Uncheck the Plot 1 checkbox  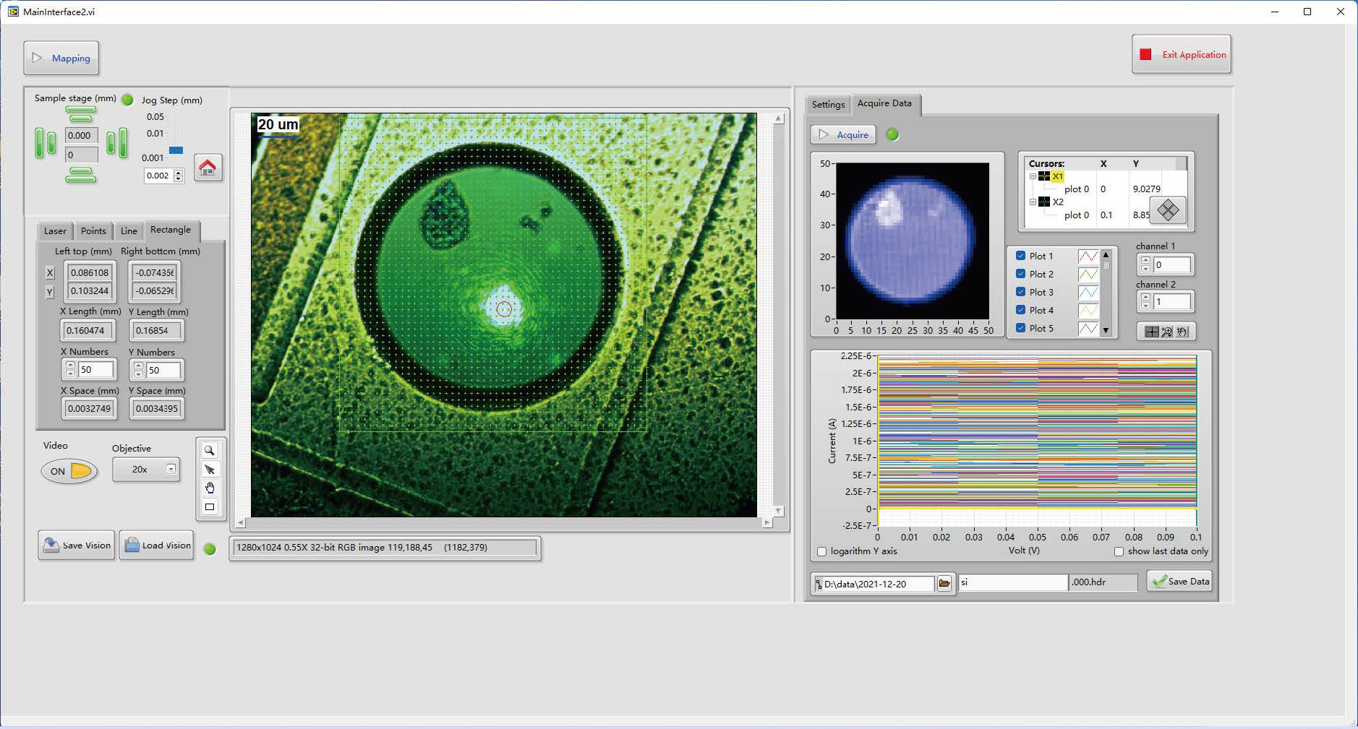[1020, 256]
